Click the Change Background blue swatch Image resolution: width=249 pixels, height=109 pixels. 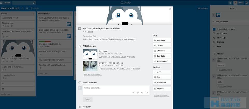214,29
